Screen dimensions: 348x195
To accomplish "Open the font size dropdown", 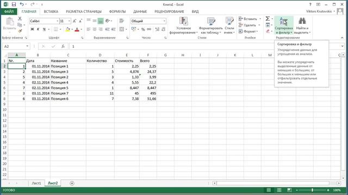I will [x=69, y=21].
